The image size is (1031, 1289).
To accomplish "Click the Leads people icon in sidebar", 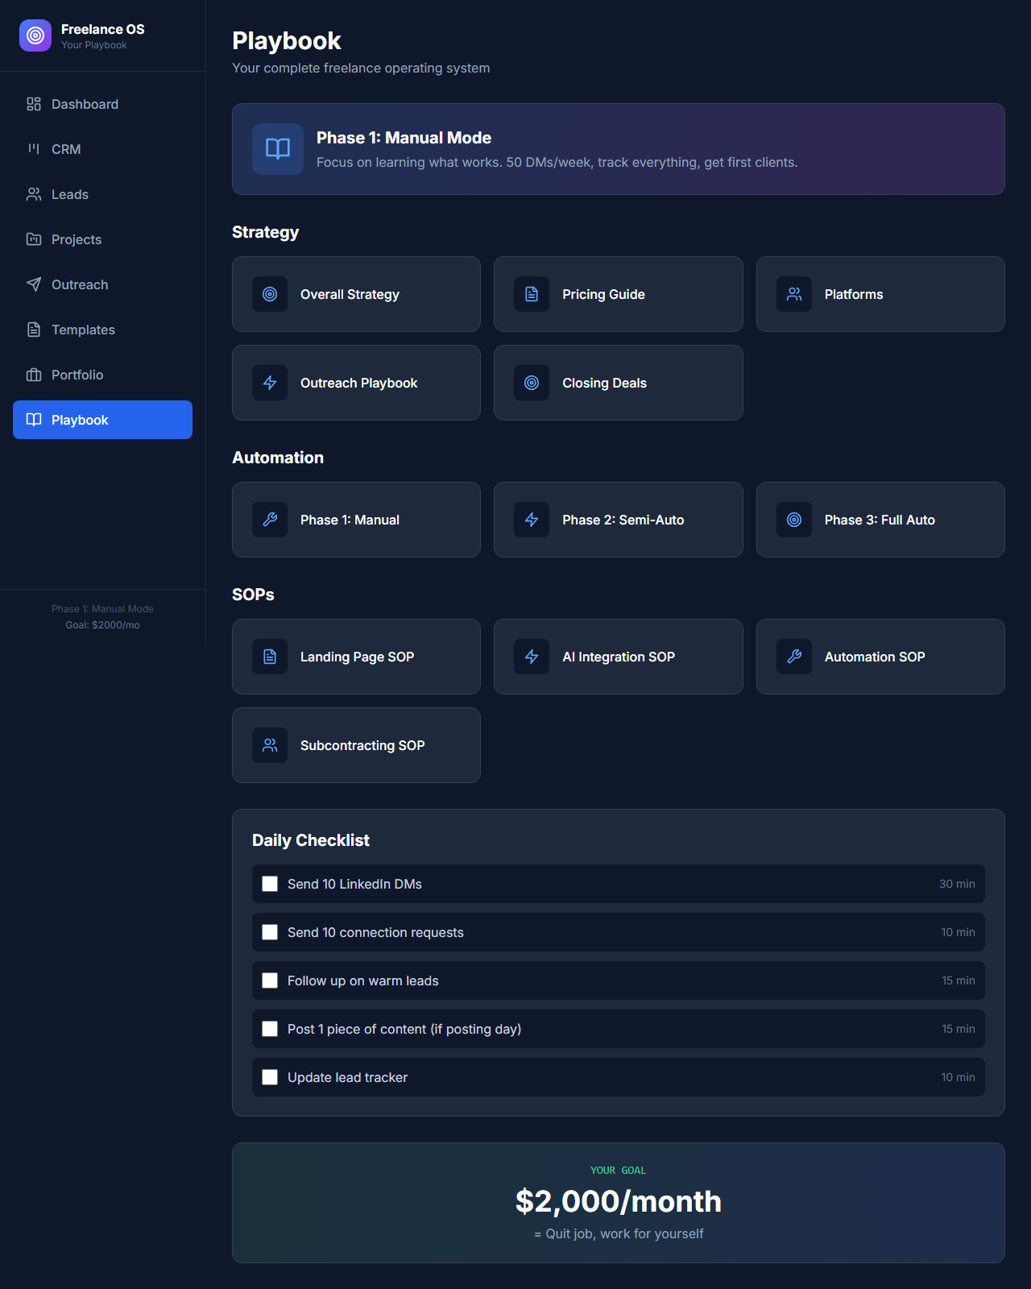I will click(34, 194).
